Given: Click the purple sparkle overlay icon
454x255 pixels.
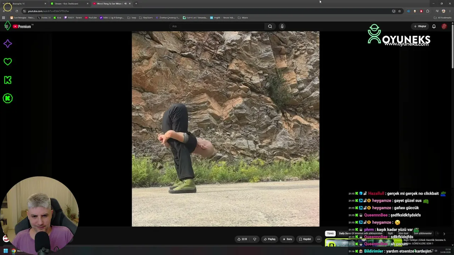Looking at the screenshot, I should pyautogui.click(x=7, y=44).
